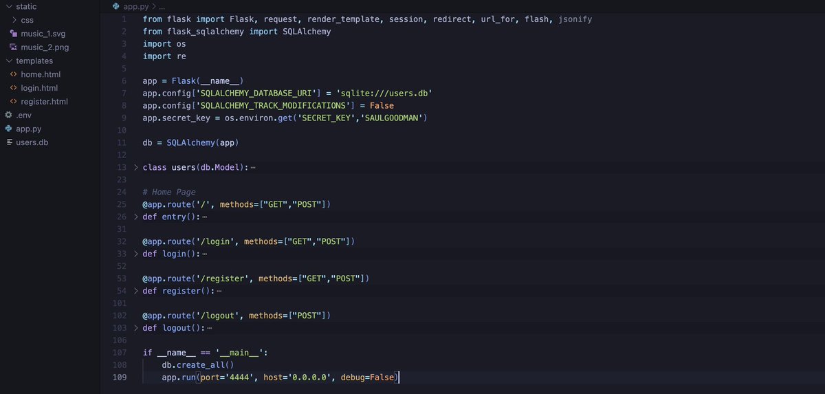The width and height of the screenshot is (825, 394).
Task: Click the .env gear icon
Action: coord(8,115)
